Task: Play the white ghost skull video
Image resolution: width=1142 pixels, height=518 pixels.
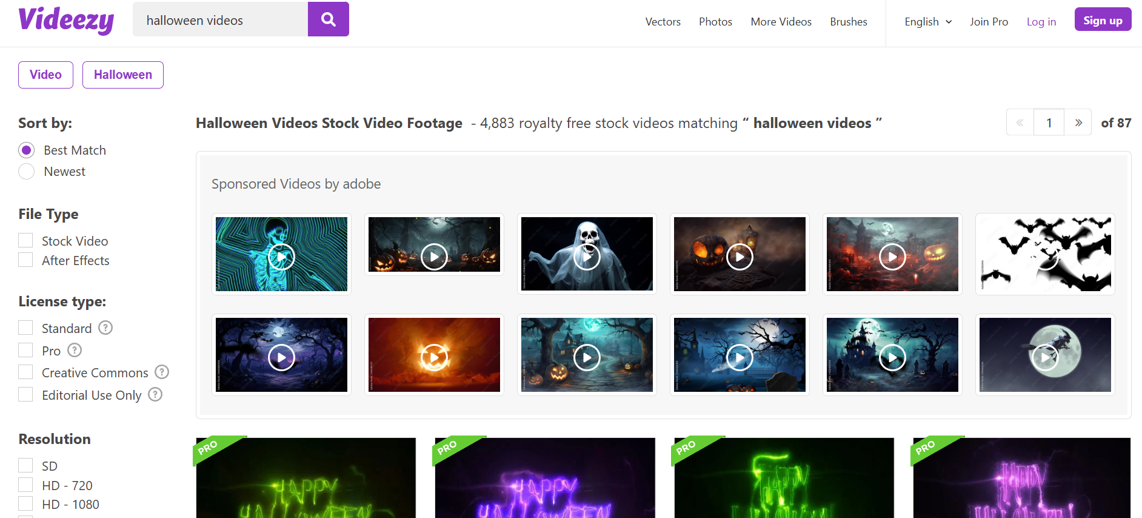Action: [x=587, y=256]
